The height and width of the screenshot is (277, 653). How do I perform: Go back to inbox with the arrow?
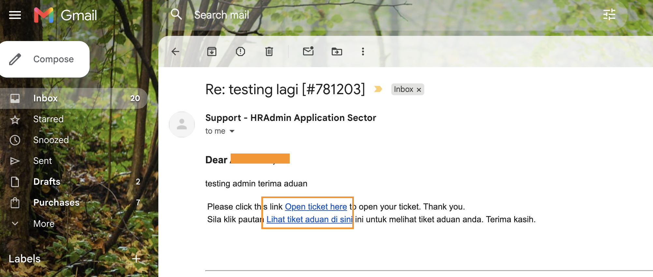[175, 51]
